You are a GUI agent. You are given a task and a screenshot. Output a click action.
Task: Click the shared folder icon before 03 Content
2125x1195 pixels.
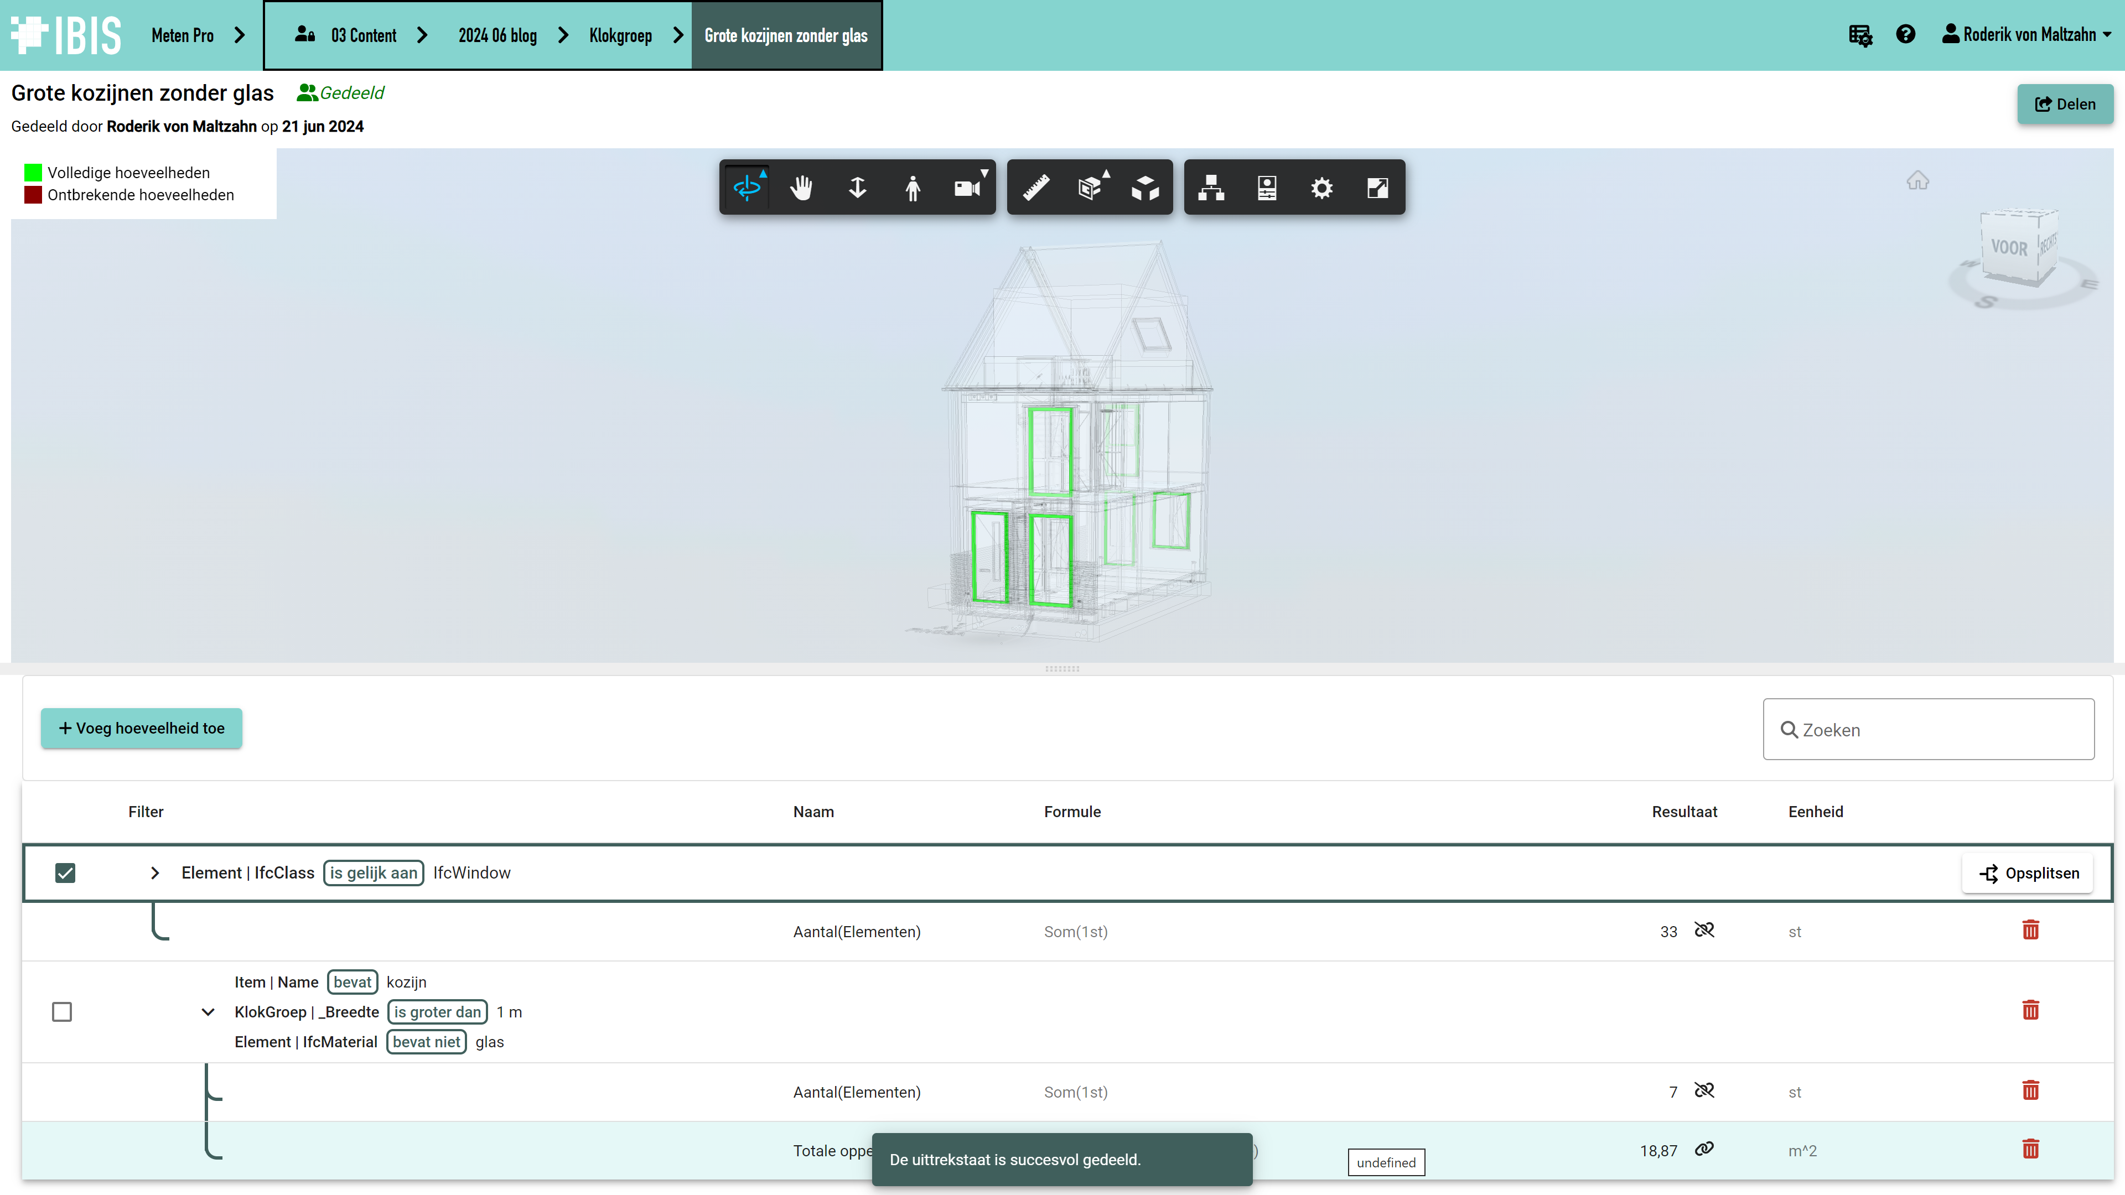pyautogui.click(x=304, y=35)
